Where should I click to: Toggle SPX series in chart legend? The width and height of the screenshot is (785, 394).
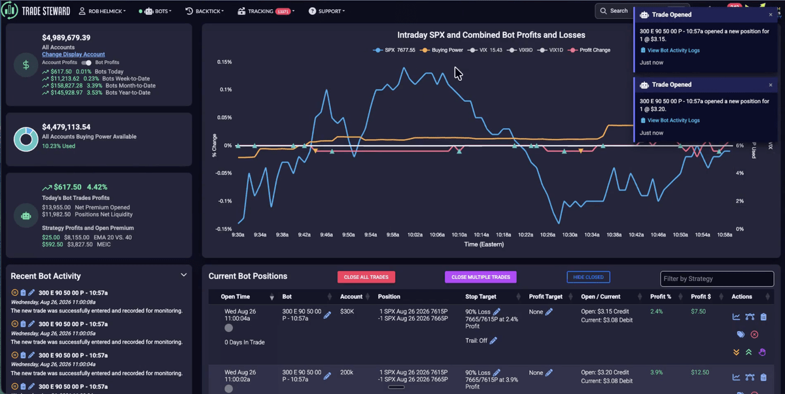tap(394, 50)
